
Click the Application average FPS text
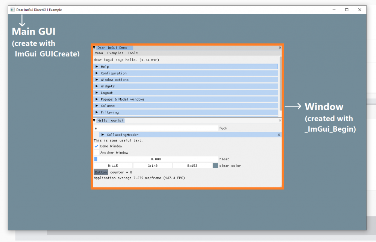click(139, 178)
